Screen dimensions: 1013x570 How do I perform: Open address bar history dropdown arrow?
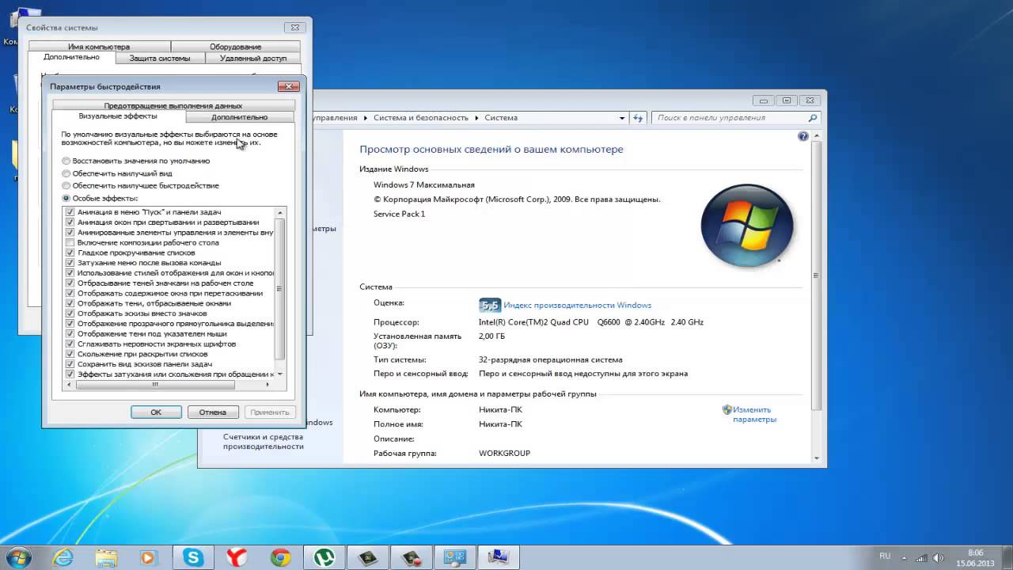tap(622, 118)
